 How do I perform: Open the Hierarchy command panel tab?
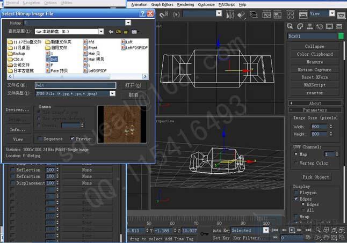point(309,26)
